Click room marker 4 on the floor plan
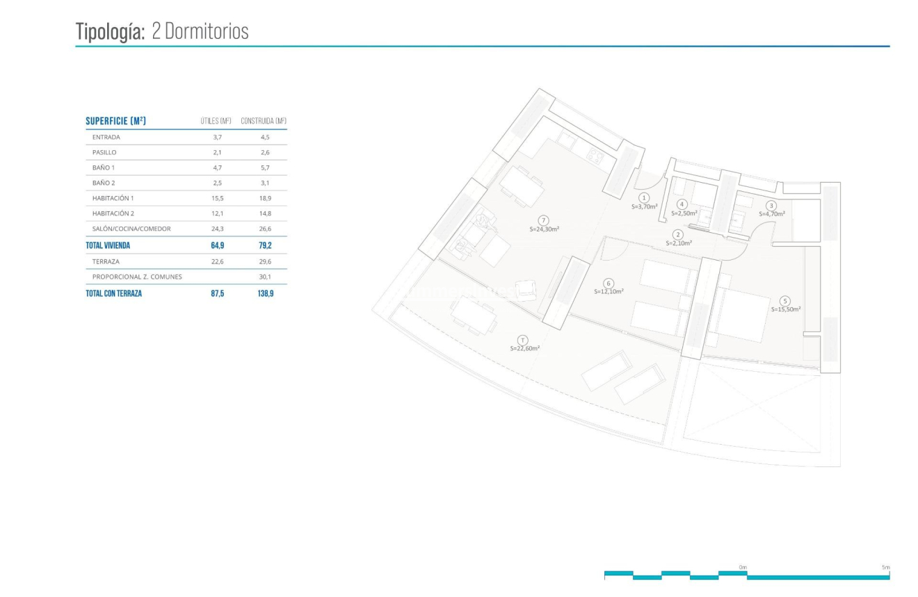The image size is (918, 597). (x=682, y=204)
